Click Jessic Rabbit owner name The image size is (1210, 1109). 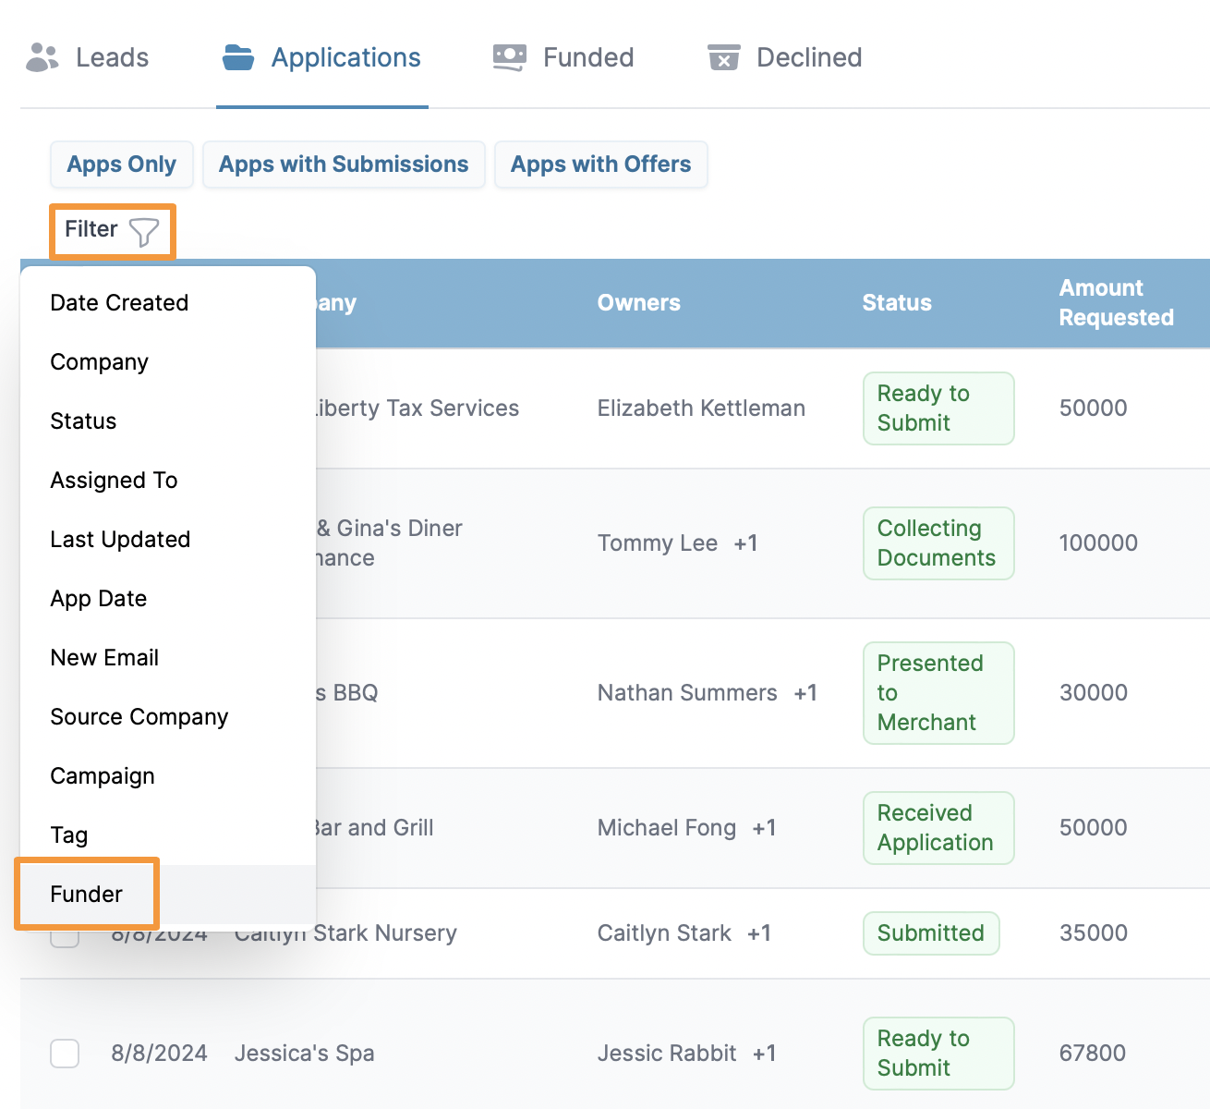click(x=667, y=1054)
